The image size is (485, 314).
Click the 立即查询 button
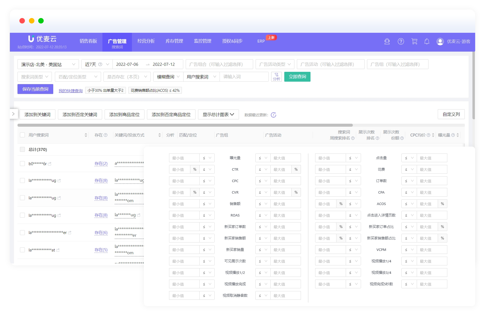pyautogui.click(x=297, y=77)
